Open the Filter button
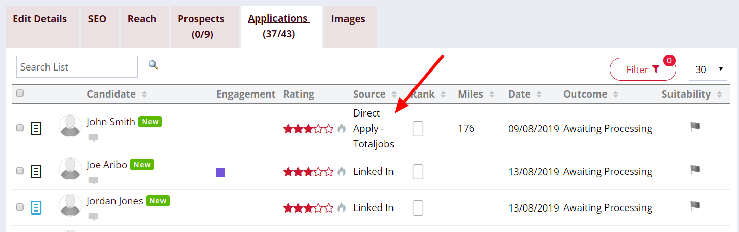739x232 pixels. (x=642, y=69)
